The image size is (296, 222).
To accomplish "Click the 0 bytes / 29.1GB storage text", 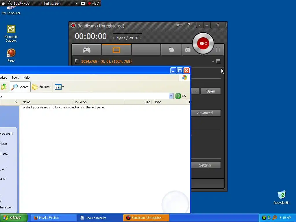I will [127, 38].
